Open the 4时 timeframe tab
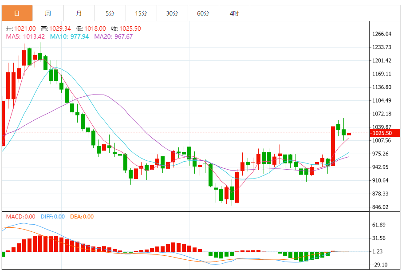 click(x=234, y=13)
